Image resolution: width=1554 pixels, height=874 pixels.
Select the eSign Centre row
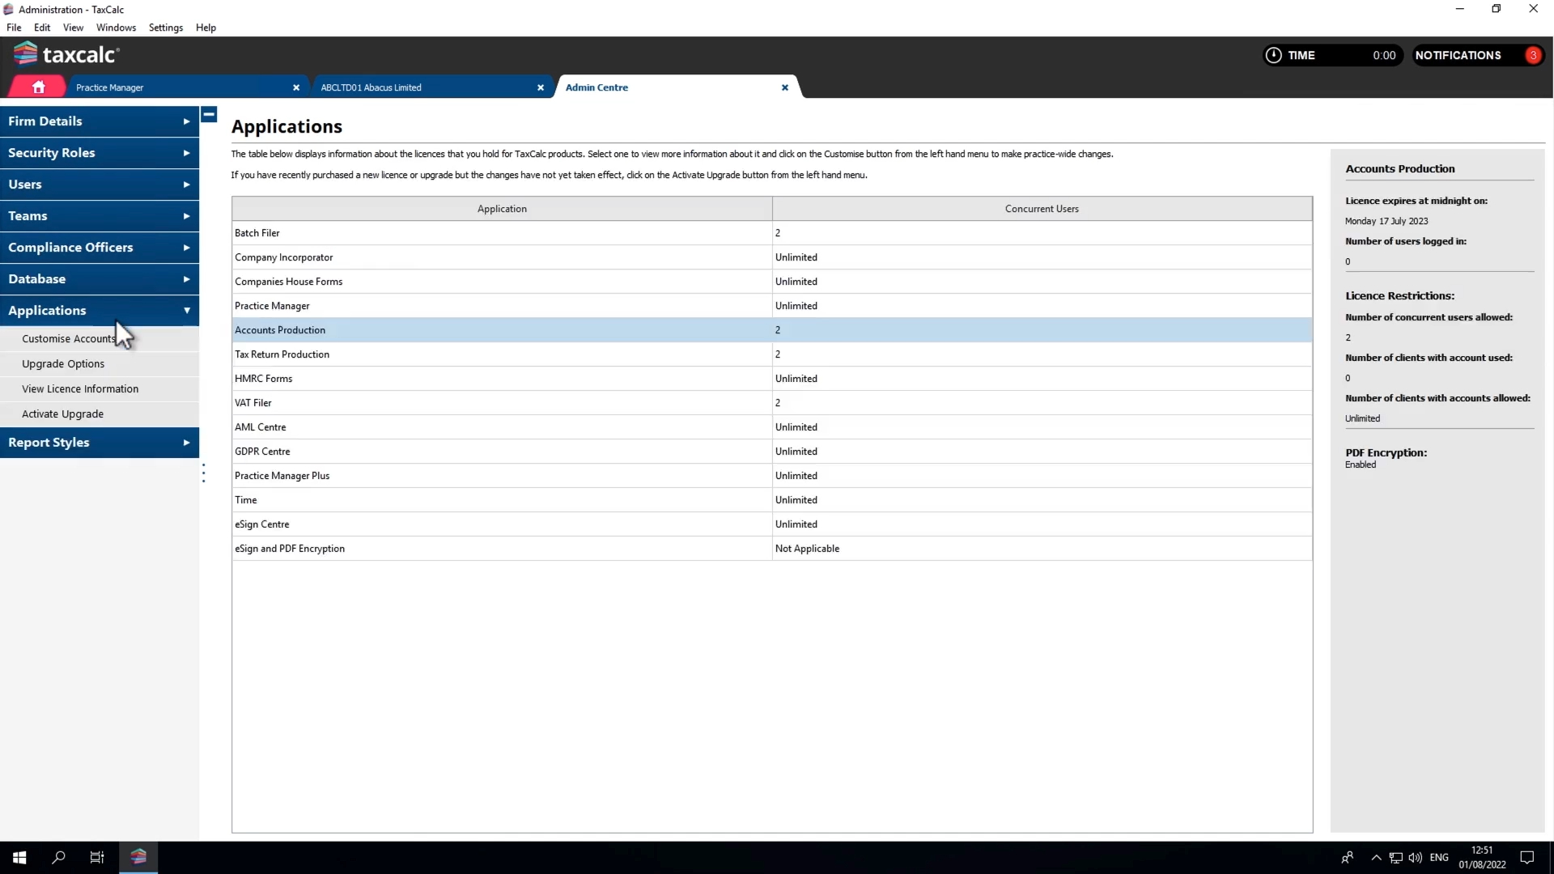coord(772,524)
